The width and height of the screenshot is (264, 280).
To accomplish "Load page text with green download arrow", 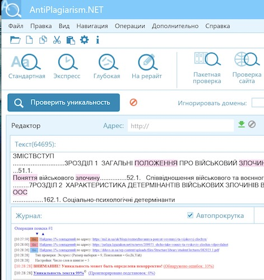I will pyautogui.click(x=242, y=124).
